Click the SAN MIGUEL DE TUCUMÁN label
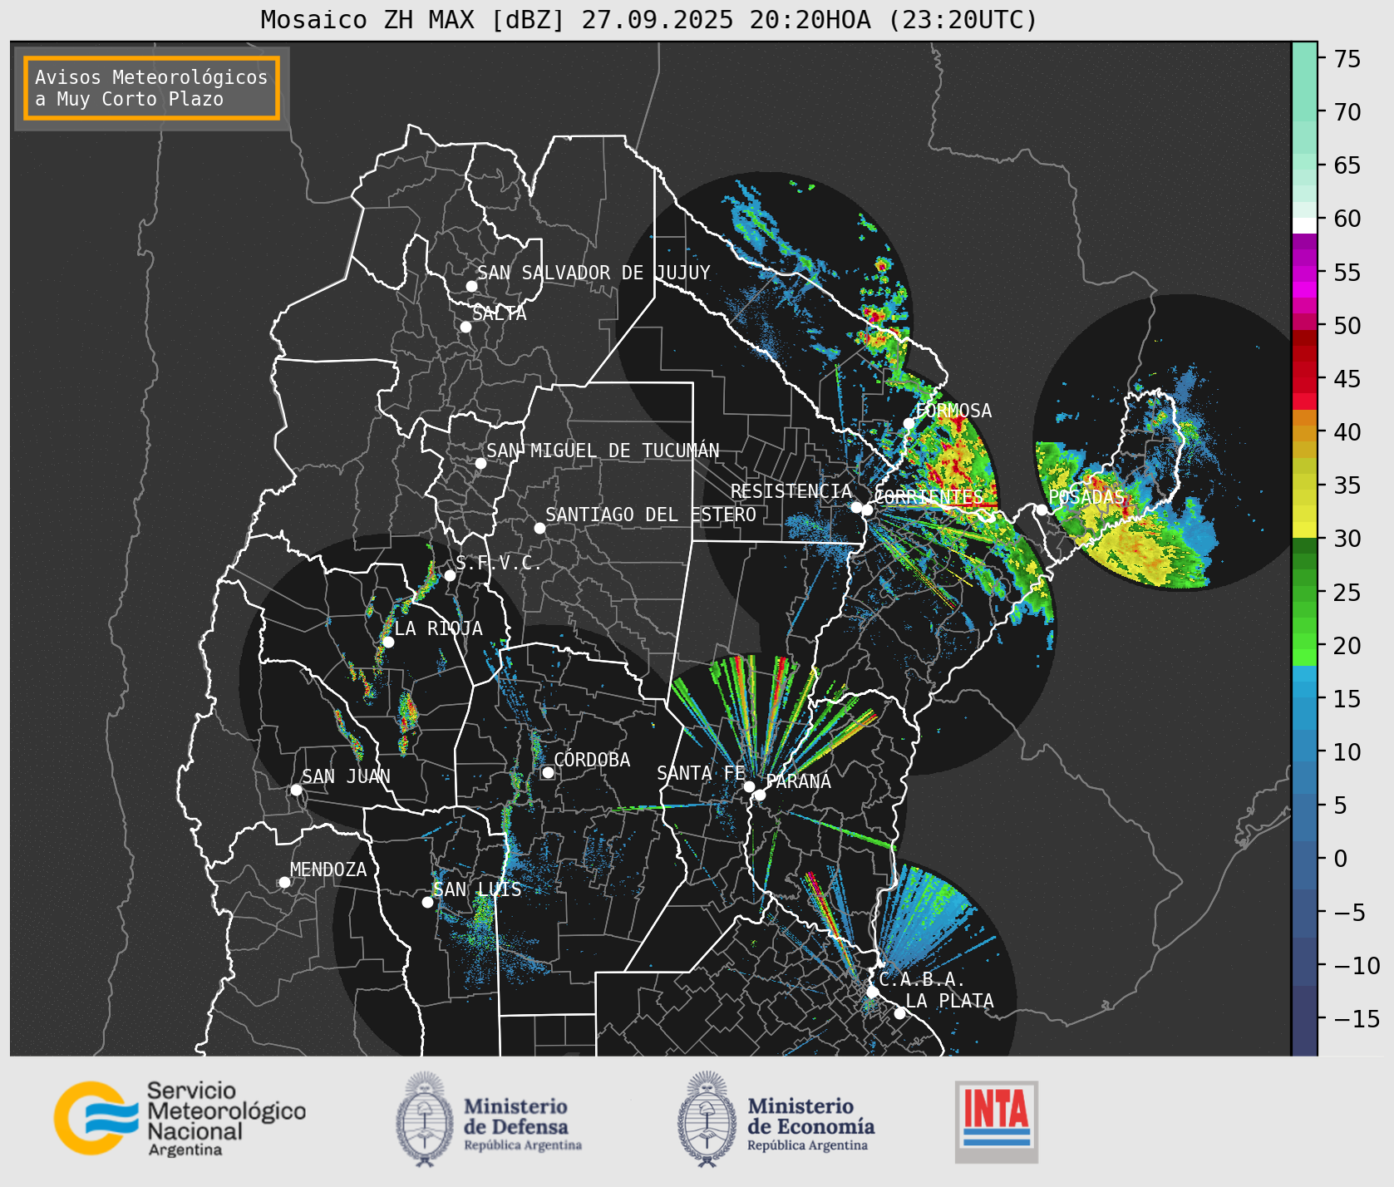The image size is (1394, 1187). point(603,451)
